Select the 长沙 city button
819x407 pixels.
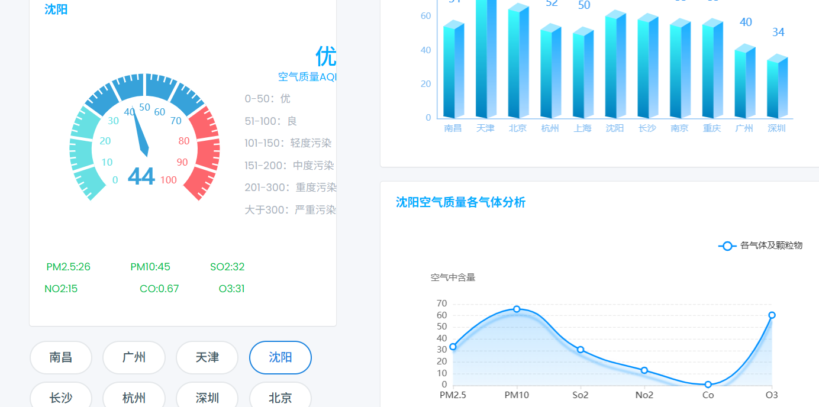point(61,397)
